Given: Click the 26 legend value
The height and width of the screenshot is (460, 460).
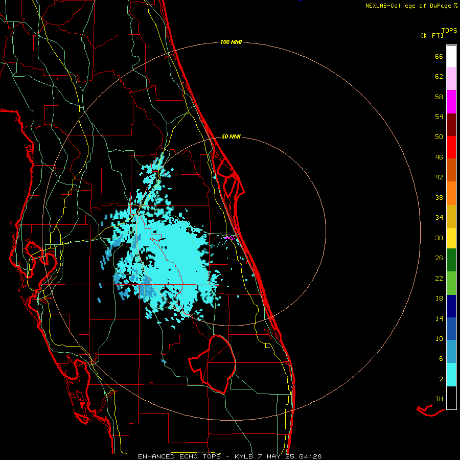Looking at the screenshot, I should point(439,258).
